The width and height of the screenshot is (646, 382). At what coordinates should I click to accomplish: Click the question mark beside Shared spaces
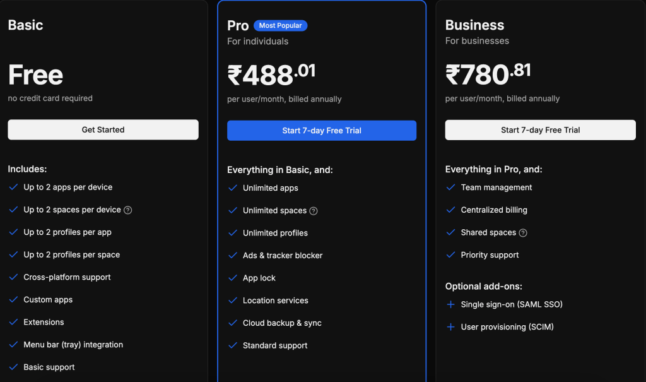(523, 232)
